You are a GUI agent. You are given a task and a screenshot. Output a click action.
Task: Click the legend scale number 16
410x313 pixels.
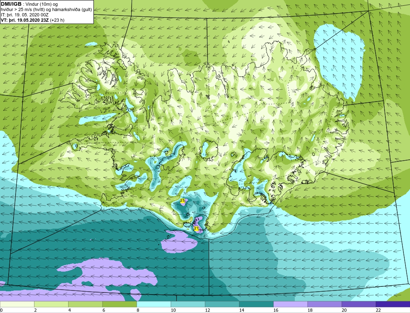coord(276,310)
